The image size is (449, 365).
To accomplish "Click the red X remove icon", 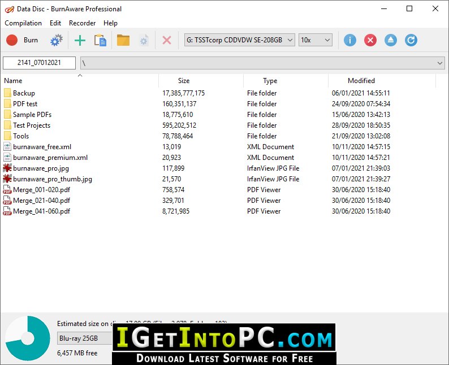I will pos(167,40).
